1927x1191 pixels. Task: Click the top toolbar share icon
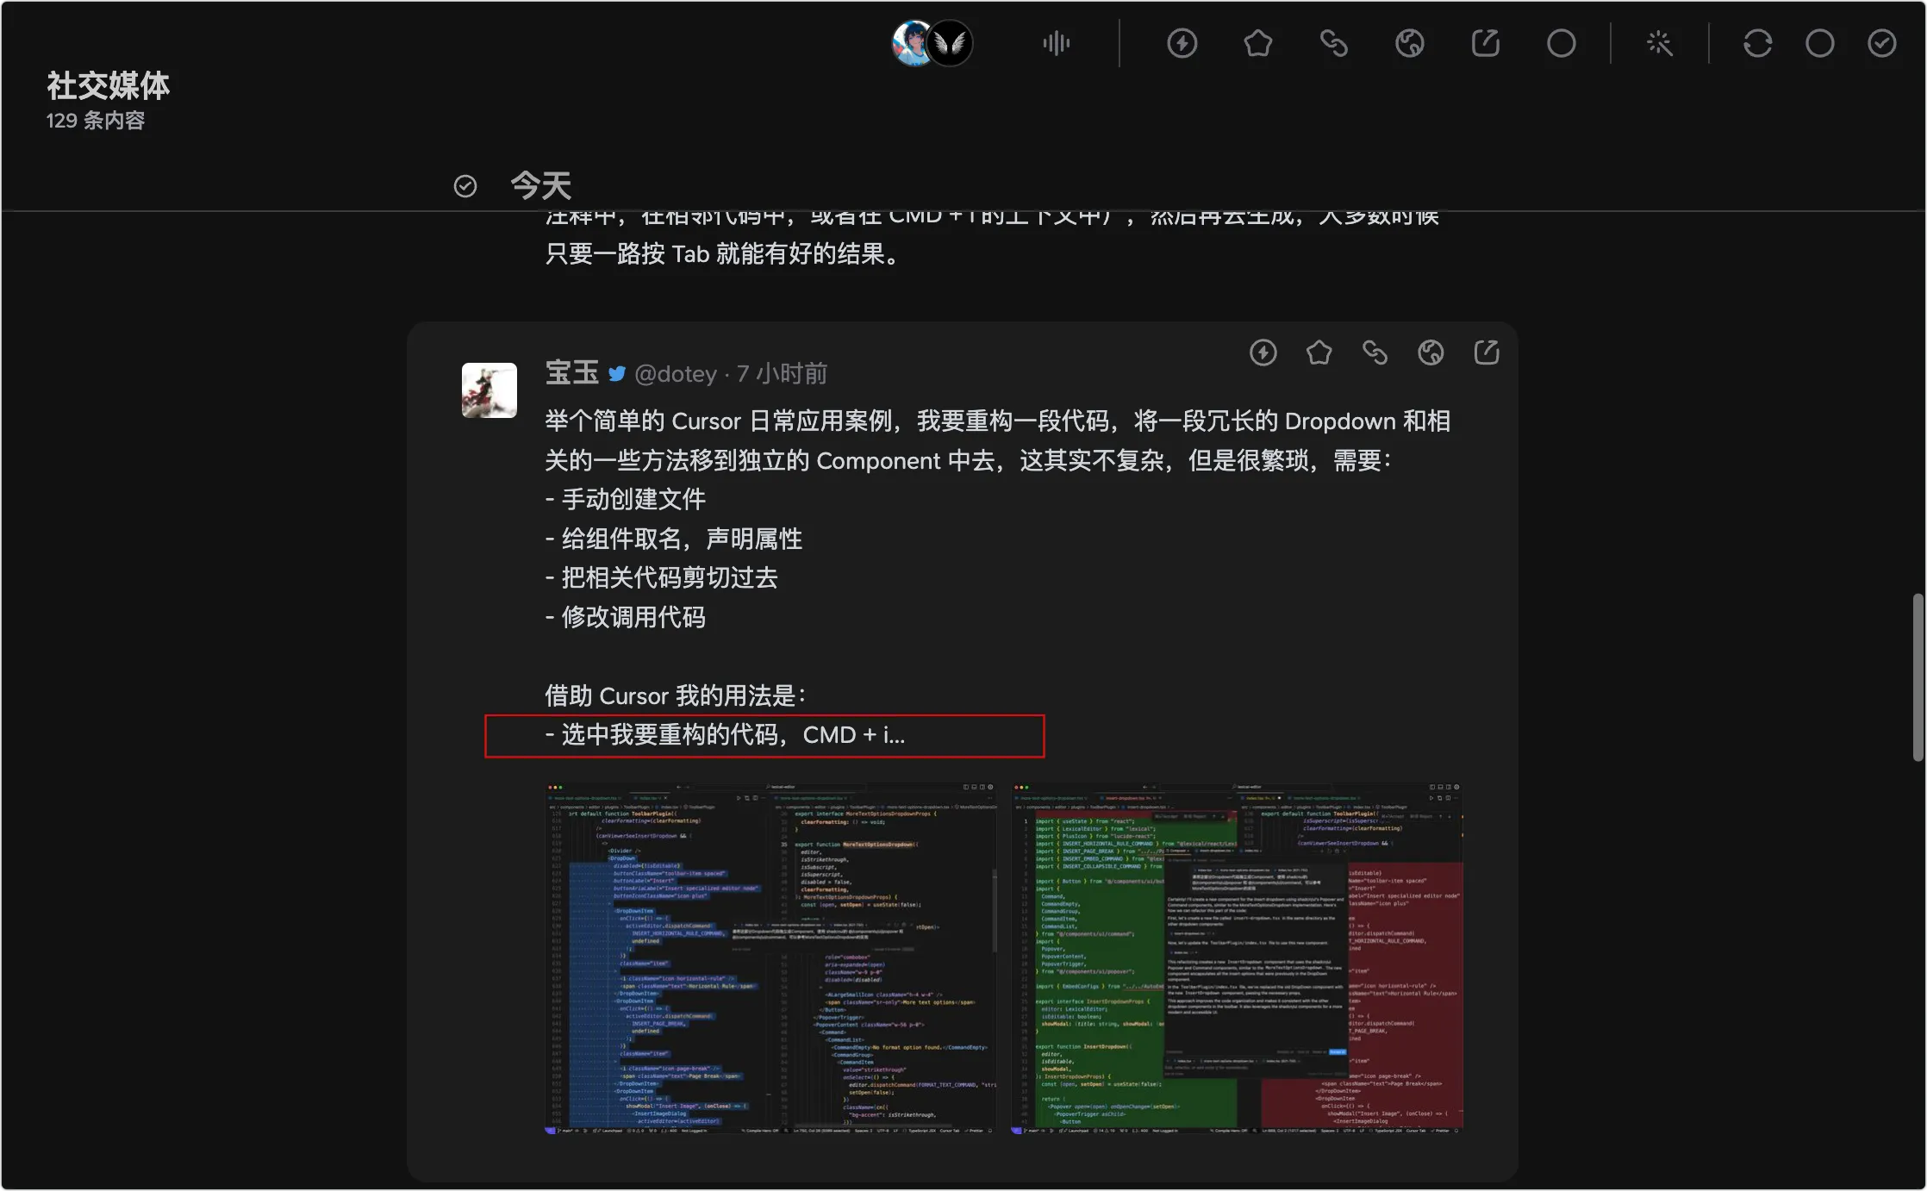coord(1485,43)
